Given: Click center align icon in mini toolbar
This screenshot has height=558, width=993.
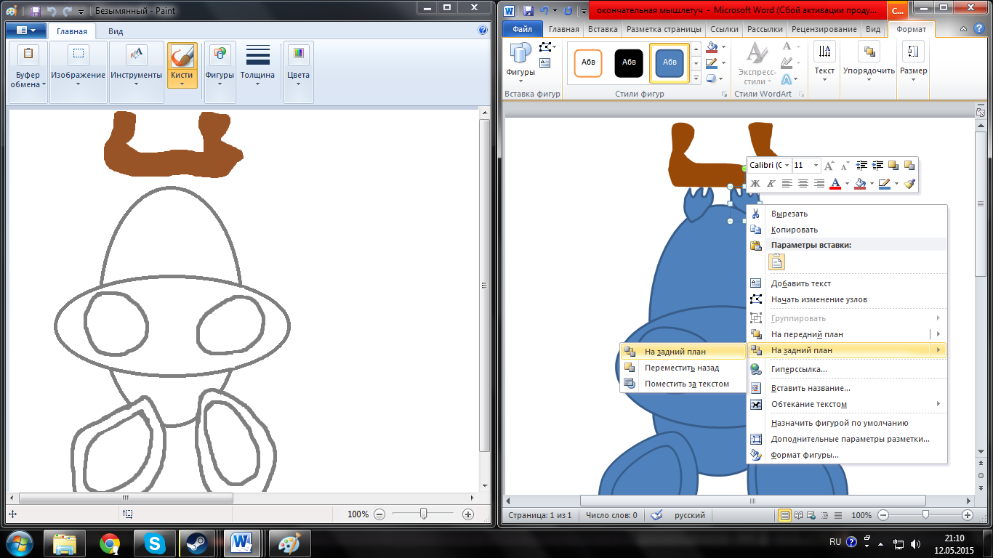Looking at the screenshot, I should point(803,184).
